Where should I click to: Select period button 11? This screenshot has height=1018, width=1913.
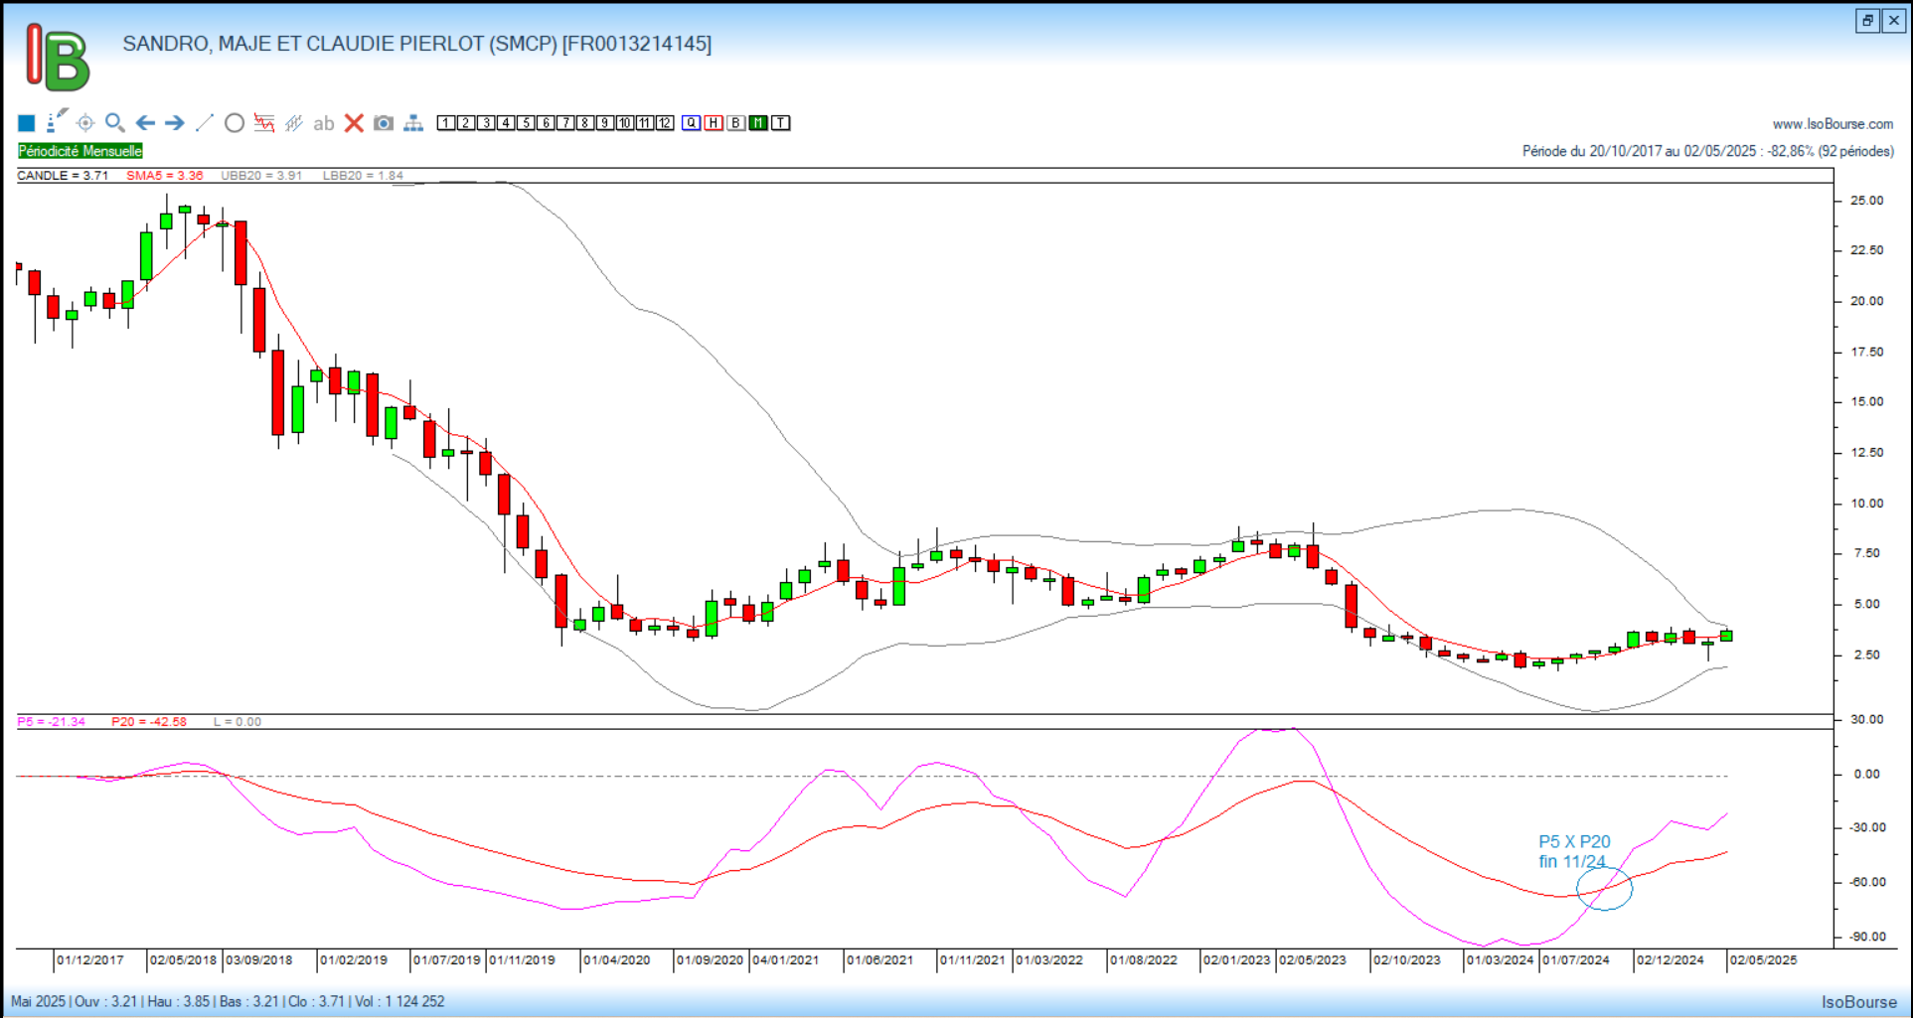click(x=645, y=123)
